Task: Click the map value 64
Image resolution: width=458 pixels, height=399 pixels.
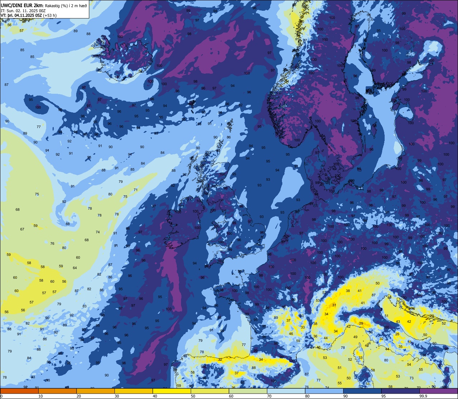Action: [x=75, y=268]
